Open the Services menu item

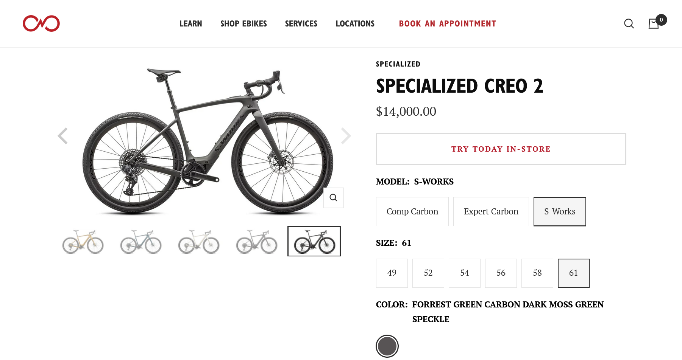[301, 23]
